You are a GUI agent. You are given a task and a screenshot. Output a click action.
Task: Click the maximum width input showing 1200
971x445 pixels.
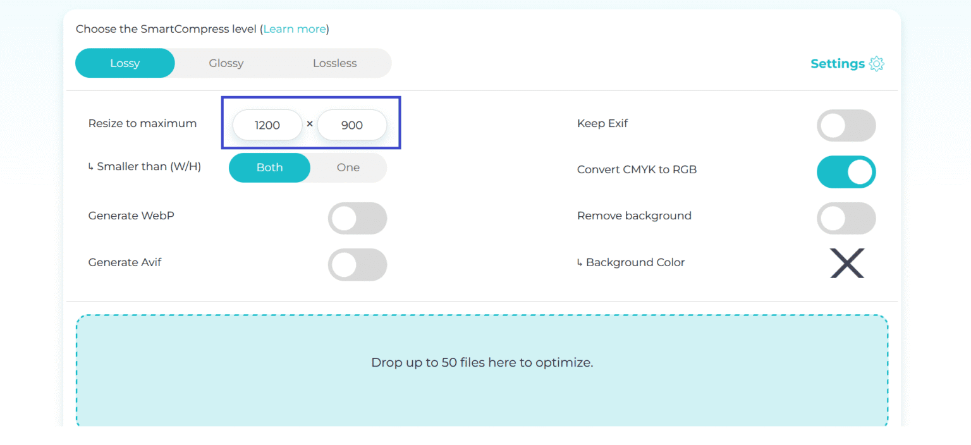coord(267,125)
